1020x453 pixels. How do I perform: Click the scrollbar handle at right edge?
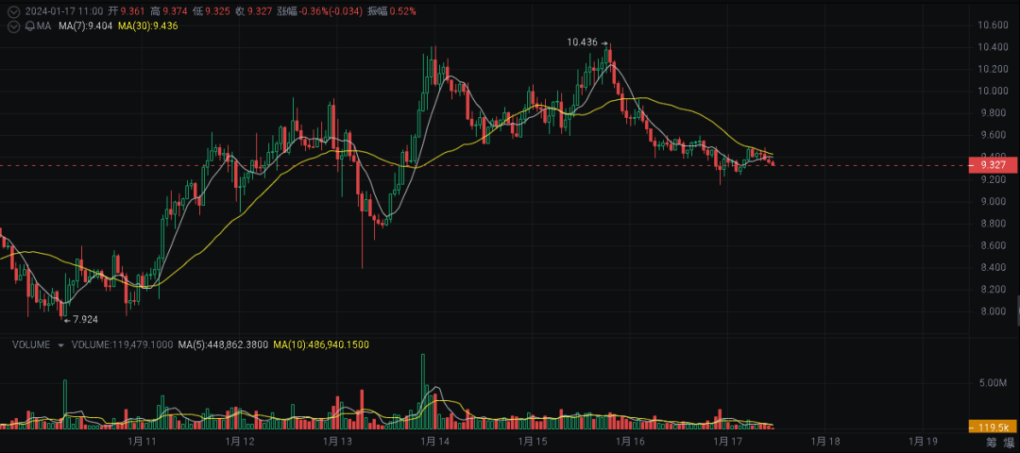tap(1018, 310)
